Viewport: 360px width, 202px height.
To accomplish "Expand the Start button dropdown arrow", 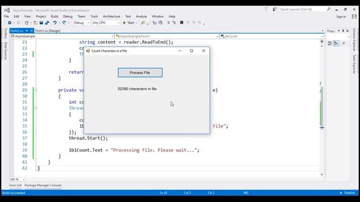I will click(x=136, y=23).
